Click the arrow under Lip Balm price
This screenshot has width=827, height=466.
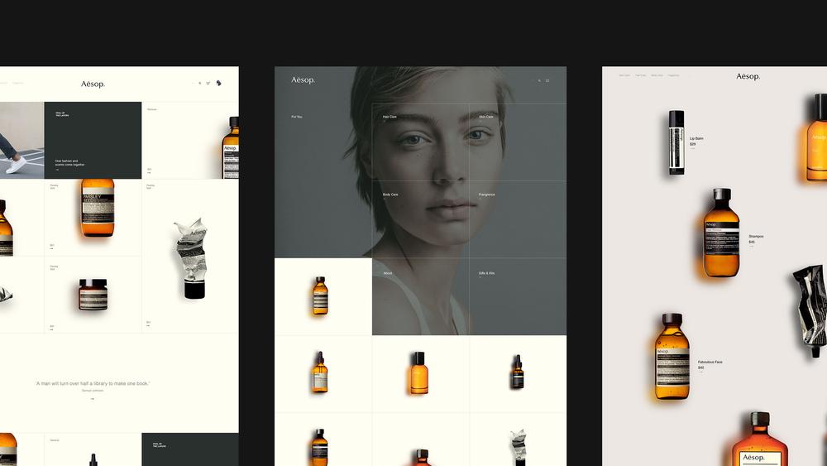[x=692, y=149]
